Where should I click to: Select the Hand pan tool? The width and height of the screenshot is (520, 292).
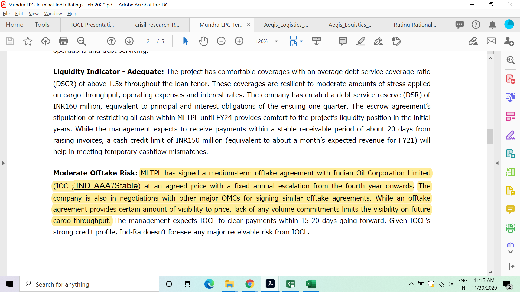[203, 41]
